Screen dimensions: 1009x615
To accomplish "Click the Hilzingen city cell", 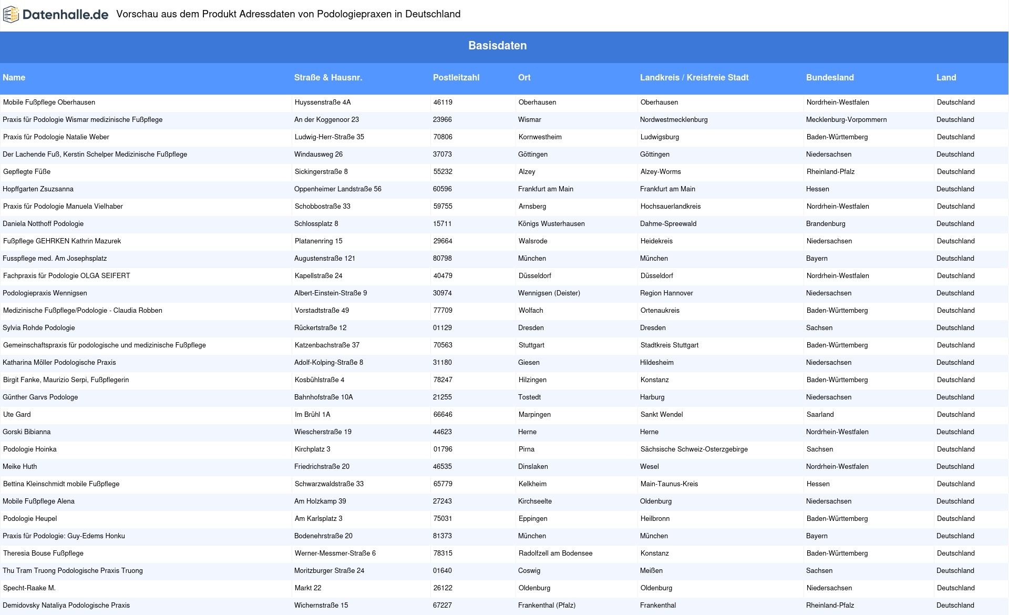I will point(533,380).
